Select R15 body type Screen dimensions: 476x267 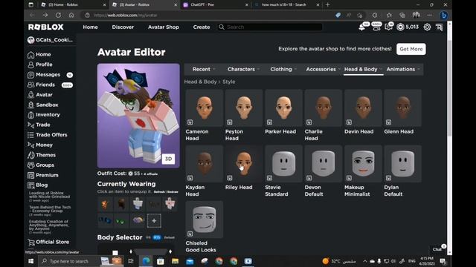click(x=157, y=237)
